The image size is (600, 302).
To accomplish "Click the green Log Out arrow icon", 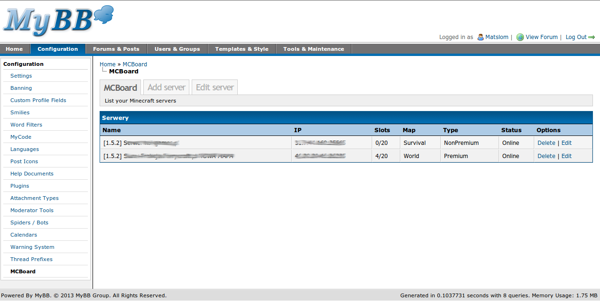I will [x=592, y=37].
